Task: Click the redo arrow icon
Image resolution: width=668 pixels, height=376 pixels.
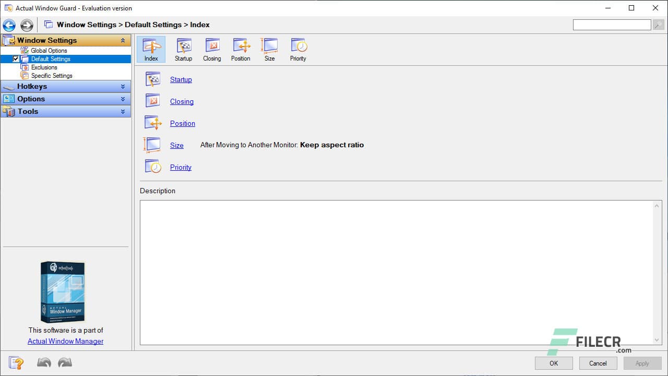Action: (x=65, y=362)
